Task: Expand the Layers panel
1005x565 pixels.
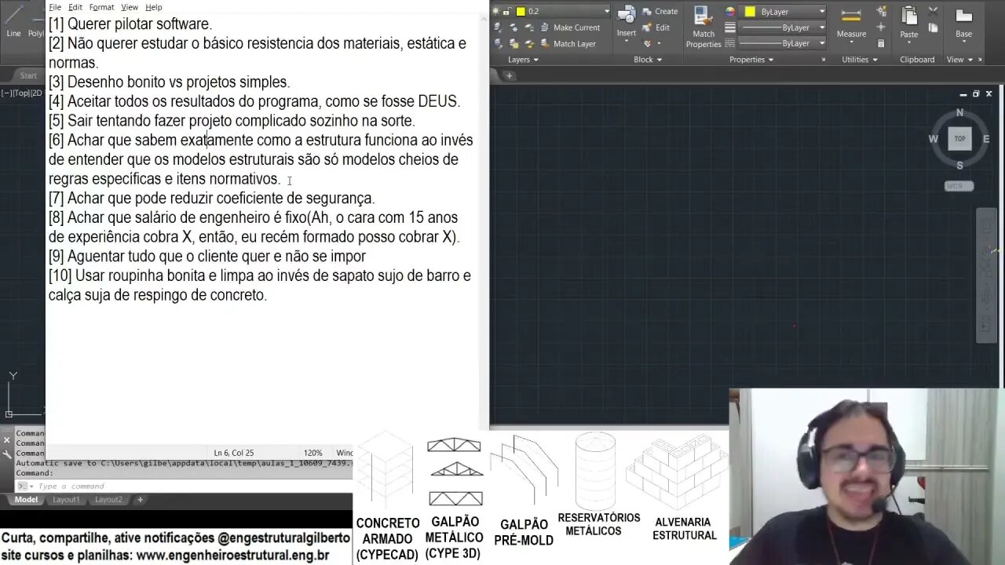Action: [x=523, y=60]
